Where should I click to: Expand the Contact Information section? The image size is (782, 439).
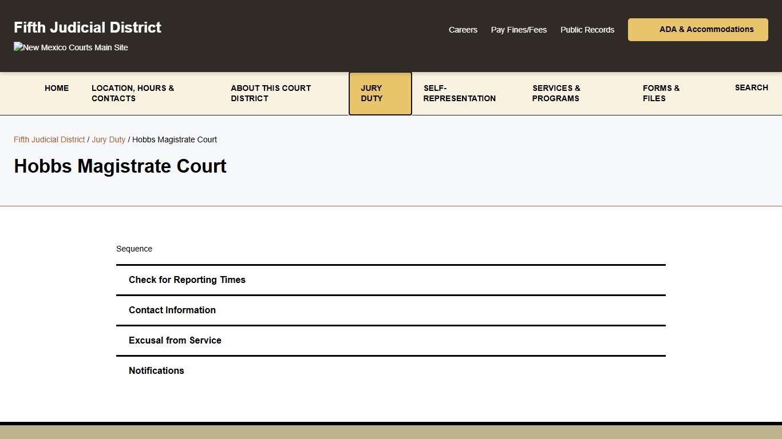pyautogui.click(x=172, y=310)
